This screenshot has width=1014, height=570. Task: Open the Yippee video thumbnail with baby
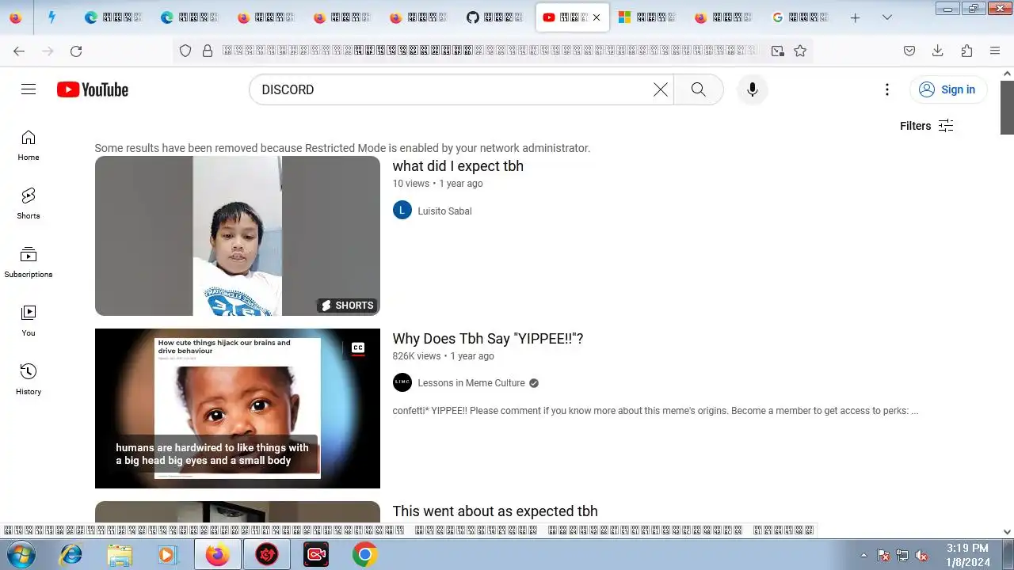coord(238,408)
